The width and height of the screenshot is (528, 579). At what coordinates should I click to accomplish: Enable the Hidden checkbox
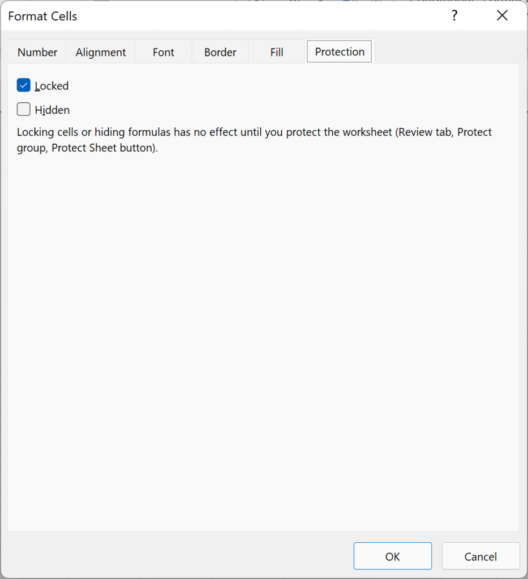pos(24,109)
